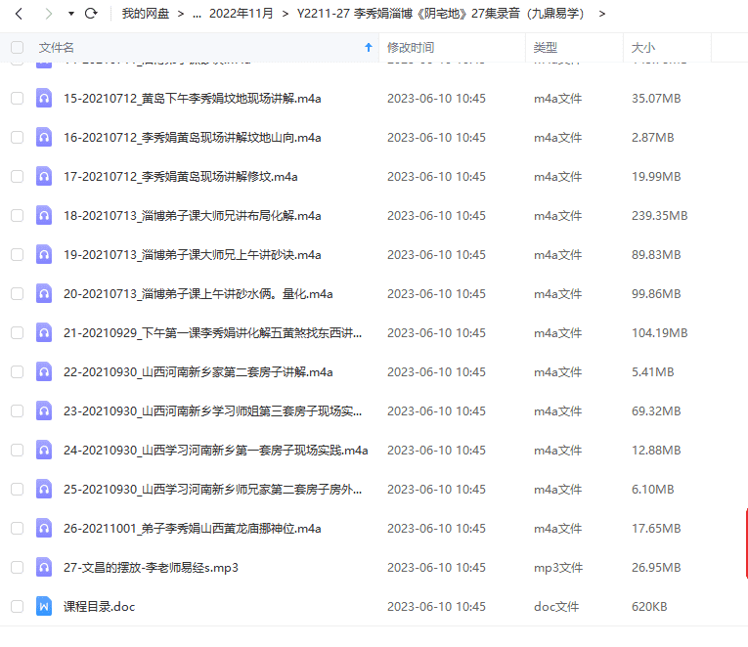This screenshot has width=748, height=647.
Task: Check the box for file 15-20210712 黄岛下午
Action: [x=17, y=99]
